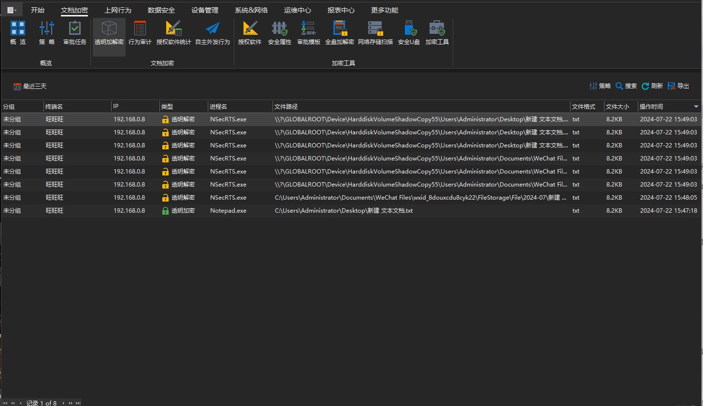This screenshot has height=406, width=703.
Task: Open 安全U盘 secure USB tool
Action: click(409, 33)
